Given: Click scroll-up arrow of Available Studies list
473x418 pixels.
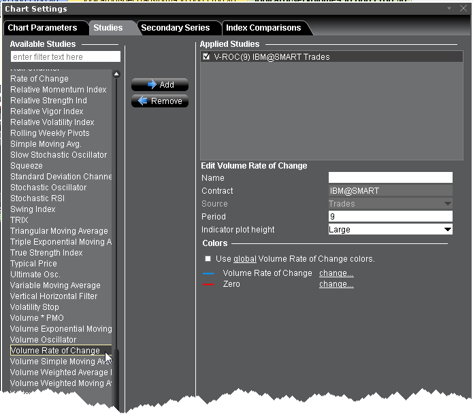Looking at the screenshot, I should coord(116,74).
